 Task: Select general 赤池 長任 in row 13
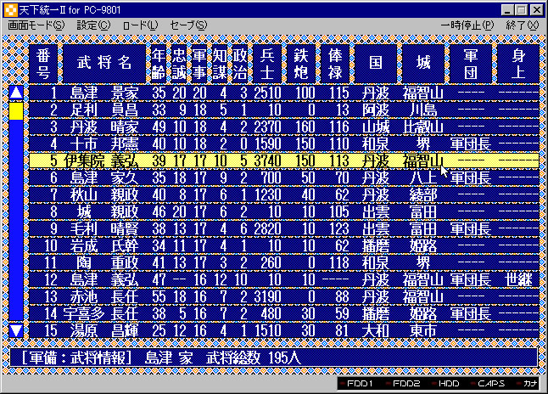284,296
